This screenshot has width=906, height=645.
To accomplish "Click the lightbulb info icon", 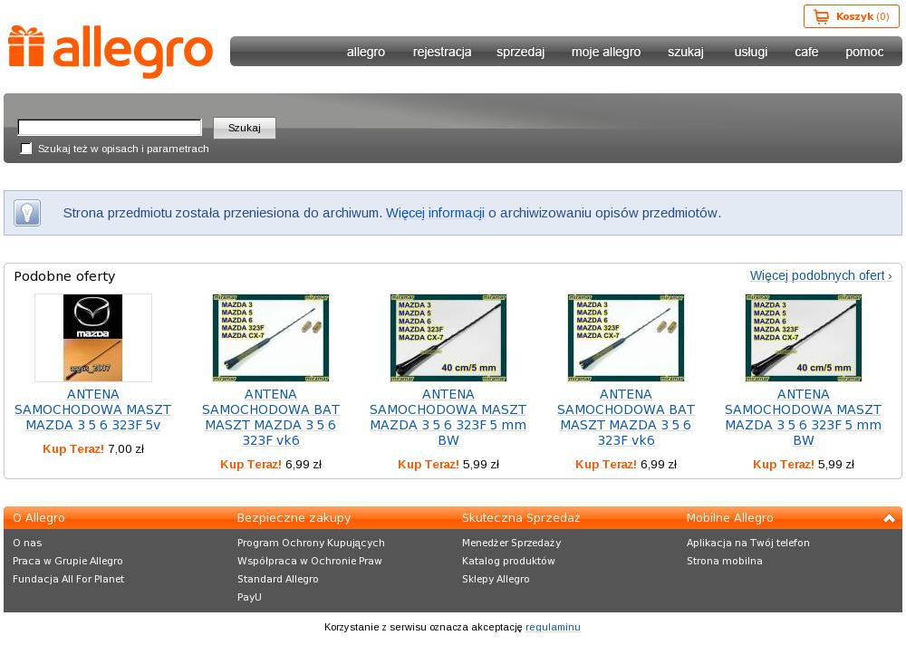I will (26, 213).
